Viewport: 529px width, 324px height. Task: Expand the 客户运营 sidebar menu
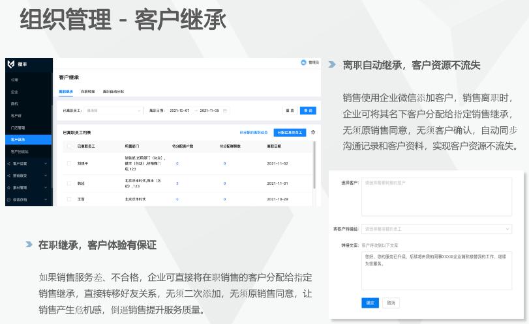(x=46, y=163)
